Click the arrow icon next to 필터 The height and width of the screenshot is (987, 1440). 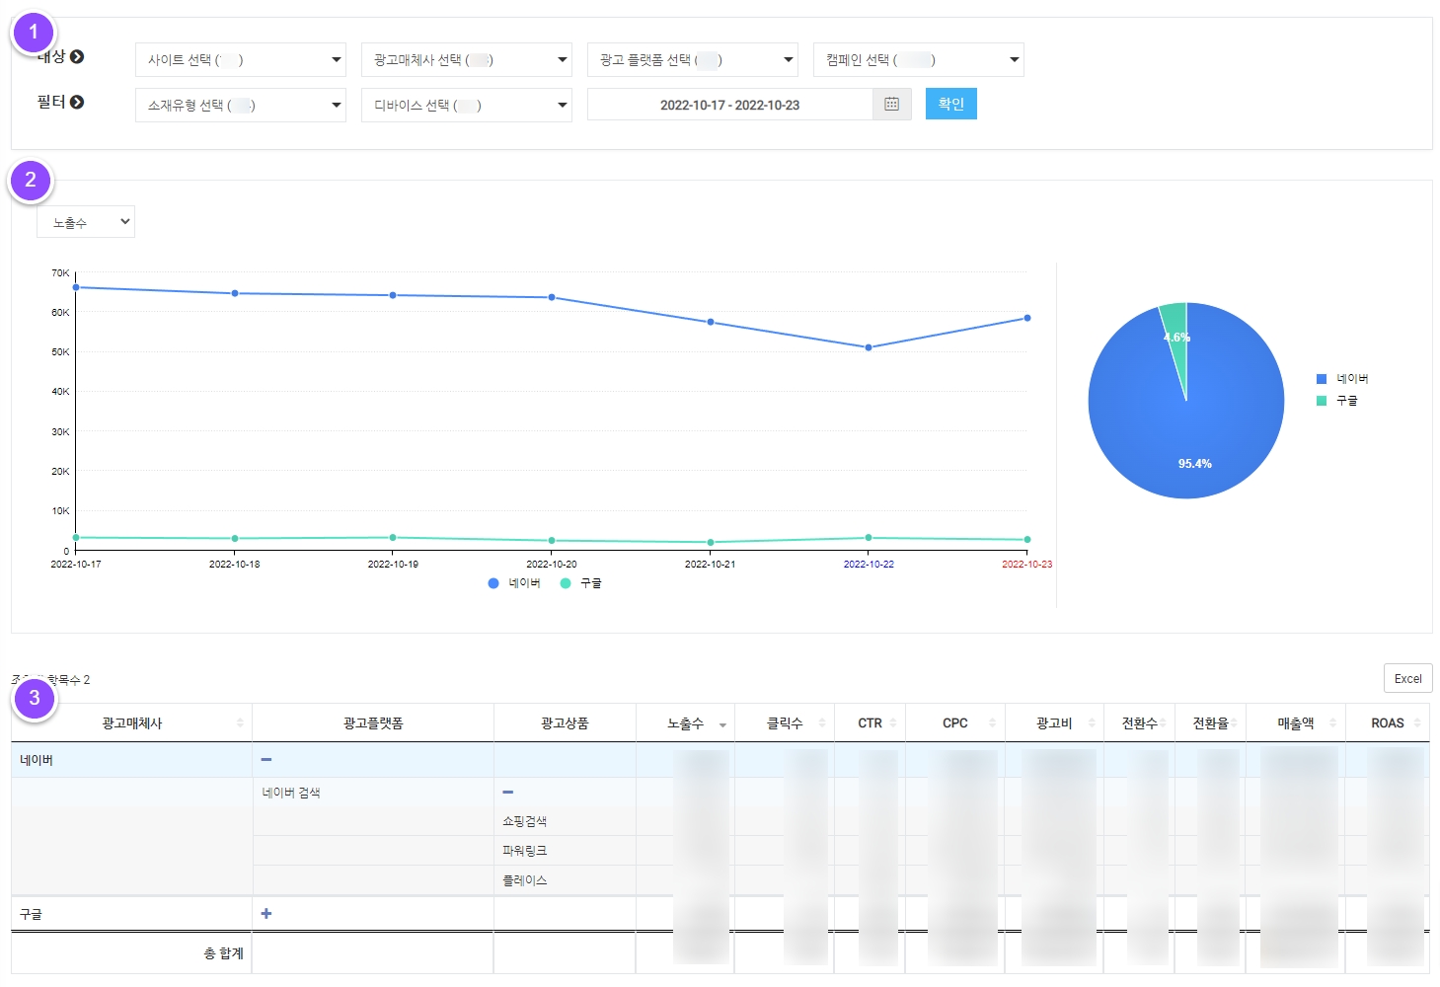tap(77, 102)
